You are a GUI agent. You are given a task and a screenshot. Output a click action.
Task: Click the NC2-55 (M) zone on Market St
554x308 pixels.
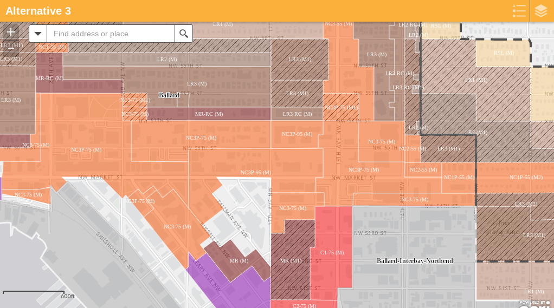click(x=423, y=170)
